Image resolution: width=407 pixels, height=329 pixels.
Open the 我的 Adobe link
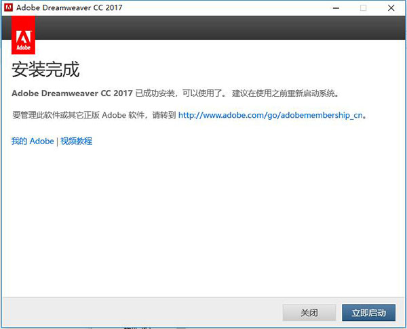33,141
